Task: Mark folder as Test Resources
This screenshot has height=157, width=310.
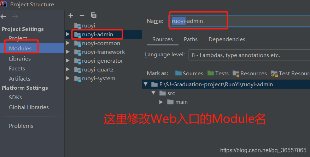Action: tap(291, 74)
